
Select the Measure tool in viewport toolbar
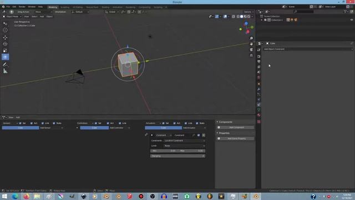pos(5,71)
